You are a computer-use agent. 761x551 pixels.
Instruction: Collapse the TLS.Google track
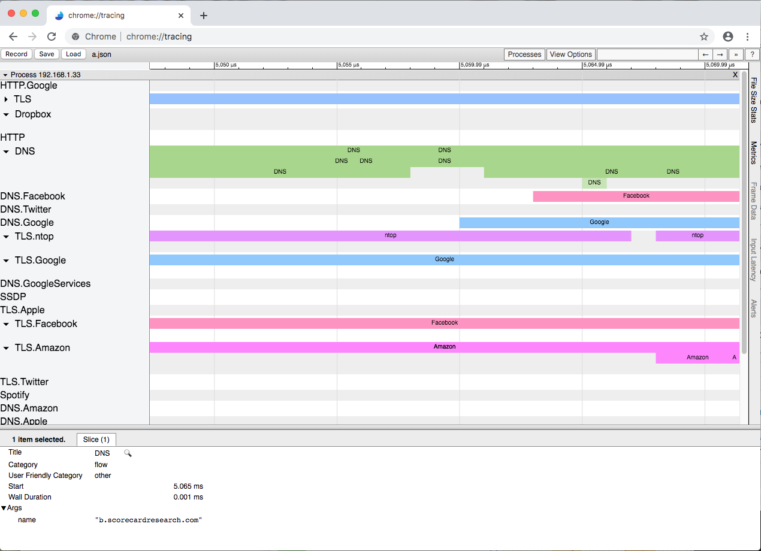coord(7,261)
